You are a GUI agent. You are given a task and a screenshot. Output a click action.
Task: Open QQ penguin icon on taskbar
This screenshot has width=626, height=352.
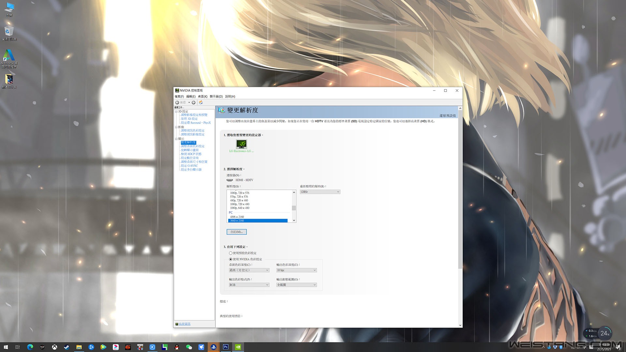(x=177, y=347)
